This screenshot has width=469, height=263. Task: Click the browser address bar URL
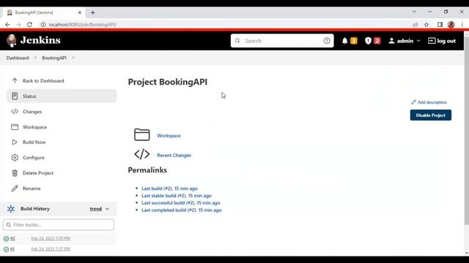83,24
